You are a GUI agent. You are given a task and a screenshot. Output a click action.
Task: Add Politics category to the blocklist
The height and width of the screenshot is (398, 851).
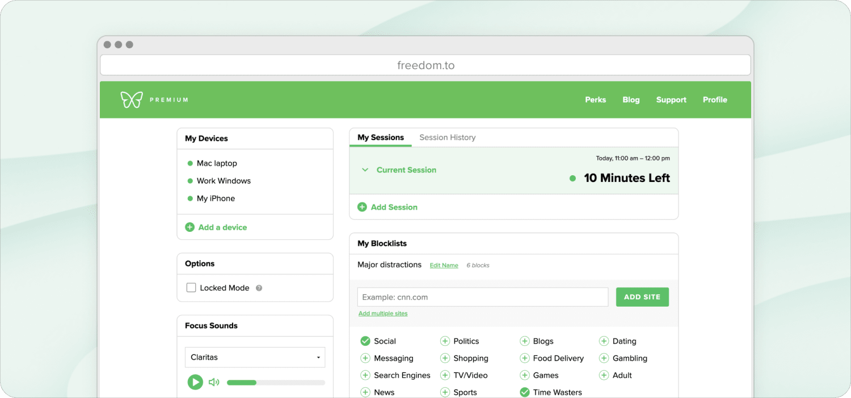click(x=445, y=341)
